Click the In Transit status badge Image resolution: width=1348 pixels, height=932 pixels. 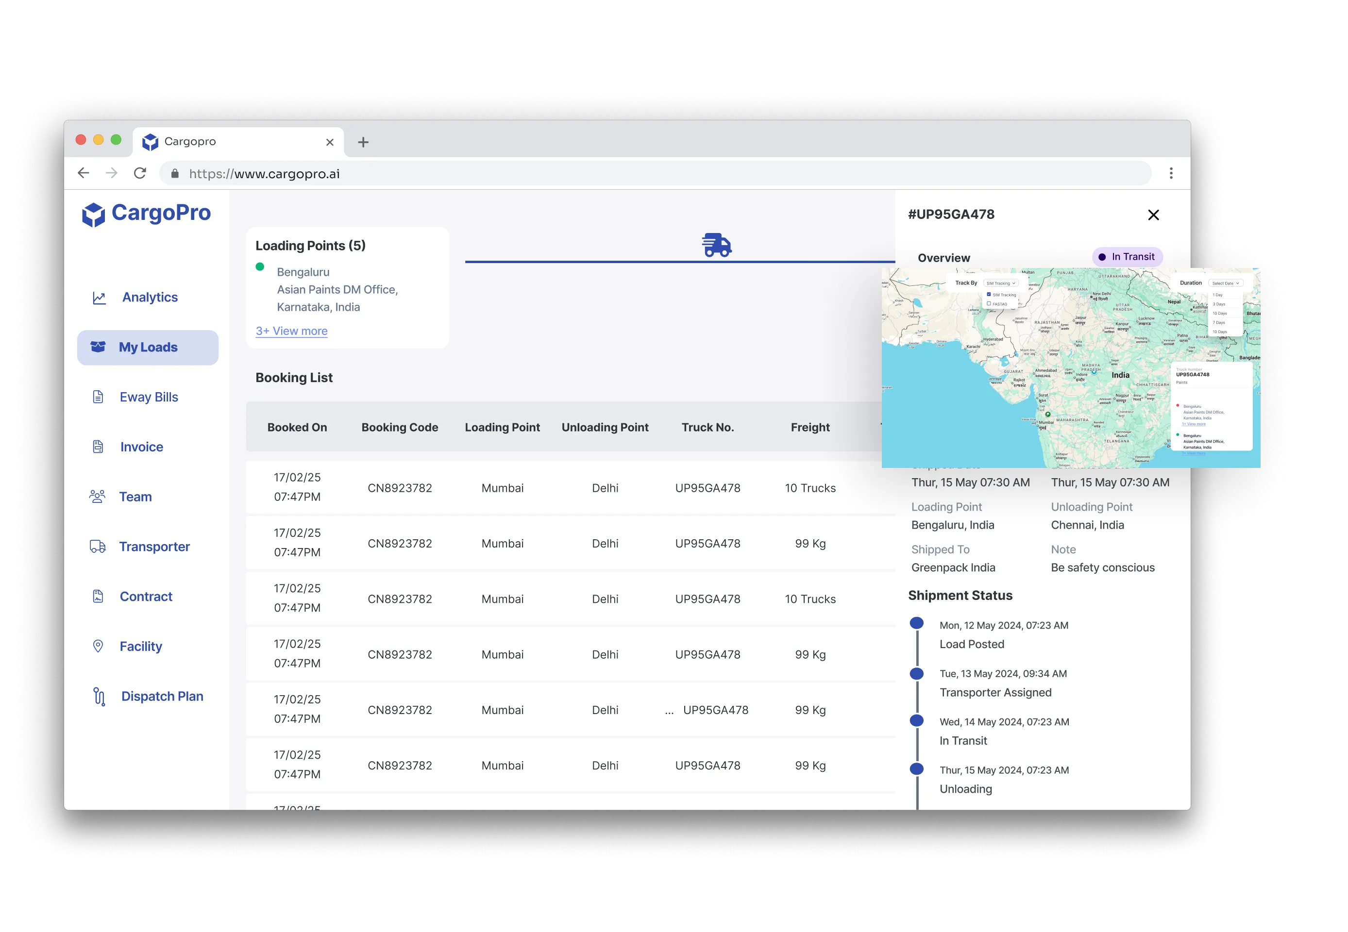tap(1127, 257)
